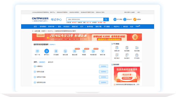Open the 首页 navigation item

(x=35, y=27)
